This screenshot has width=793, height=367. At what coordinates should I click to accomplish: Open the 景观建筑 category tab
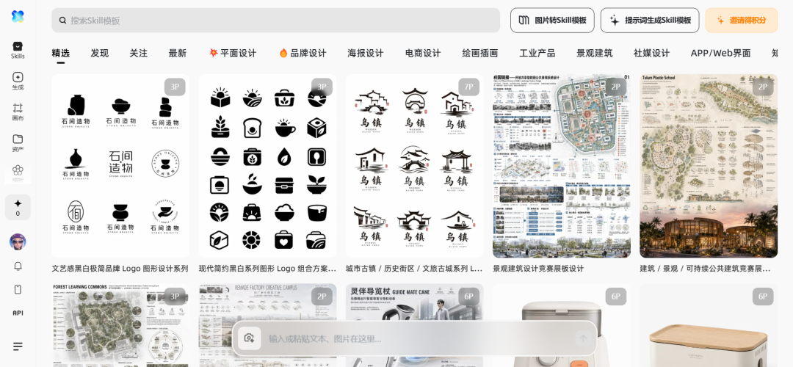click(x=594, y=53)
